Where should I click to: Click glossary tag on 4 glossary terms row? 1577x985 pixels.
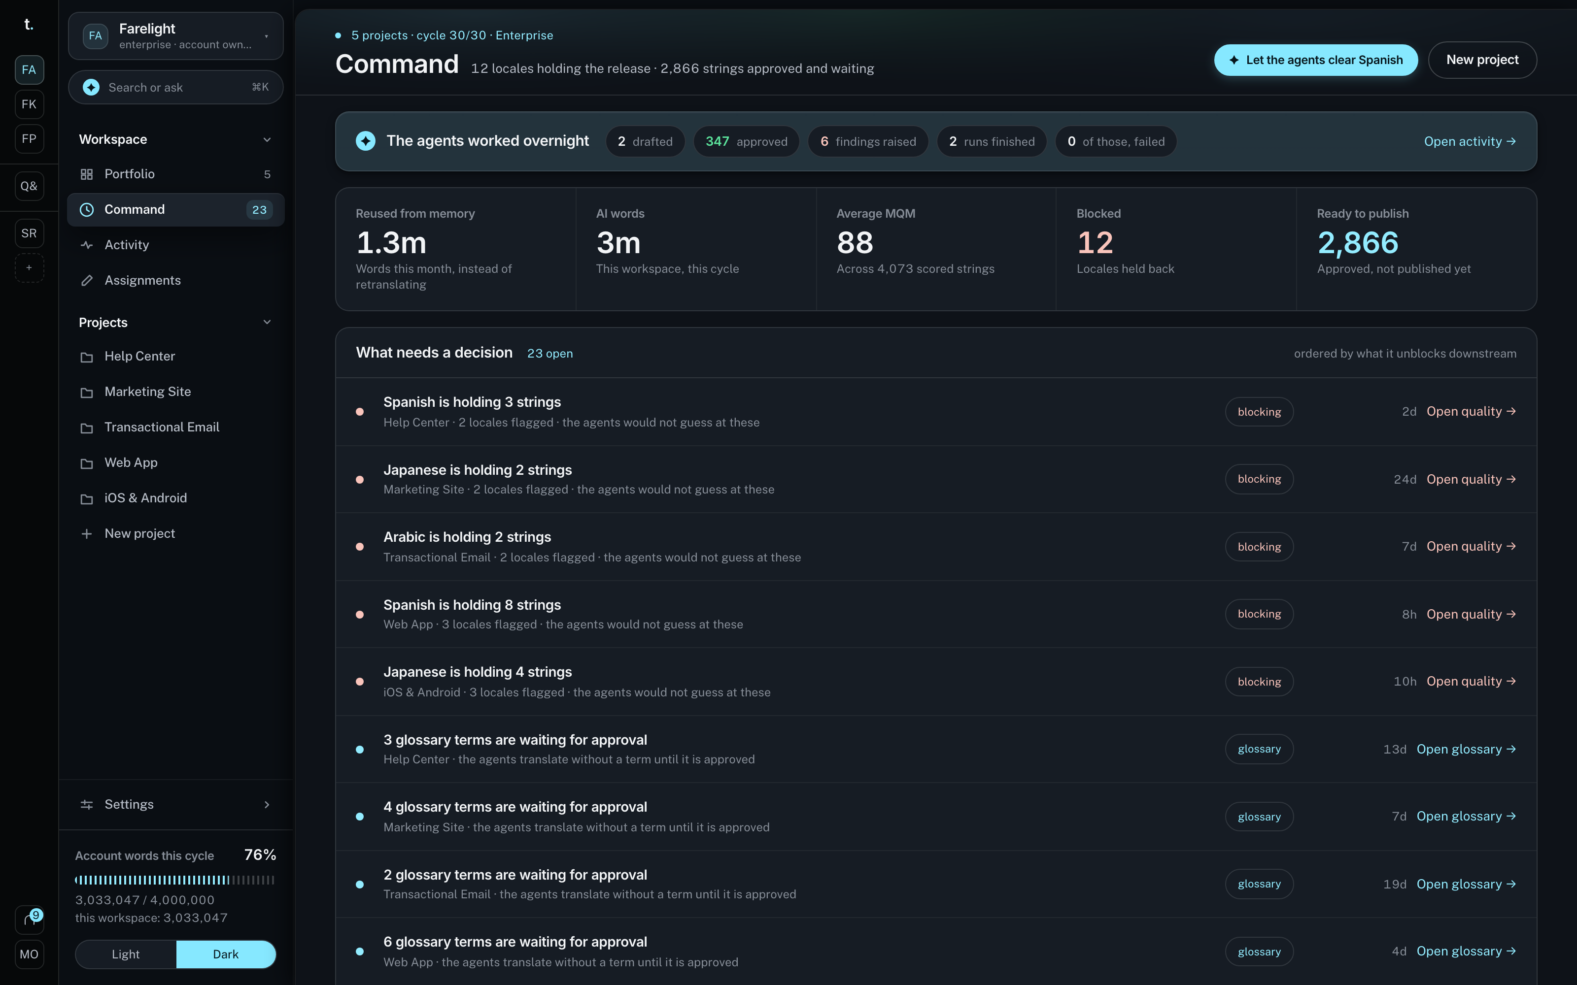(x=1259, y=817)
